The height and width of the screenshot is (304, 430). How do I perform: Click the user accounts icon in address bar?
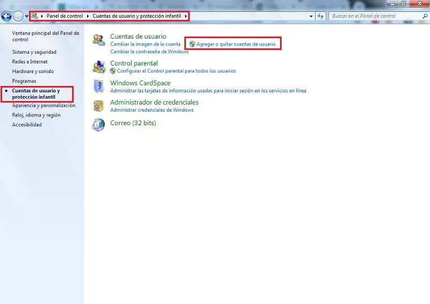click(x=34, y=16)
